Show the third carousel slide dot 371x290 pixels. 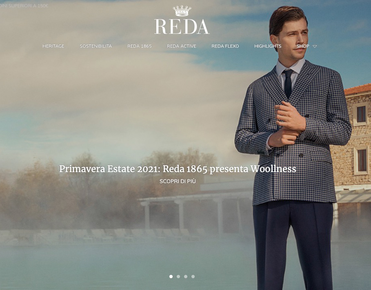pos(185,277)
